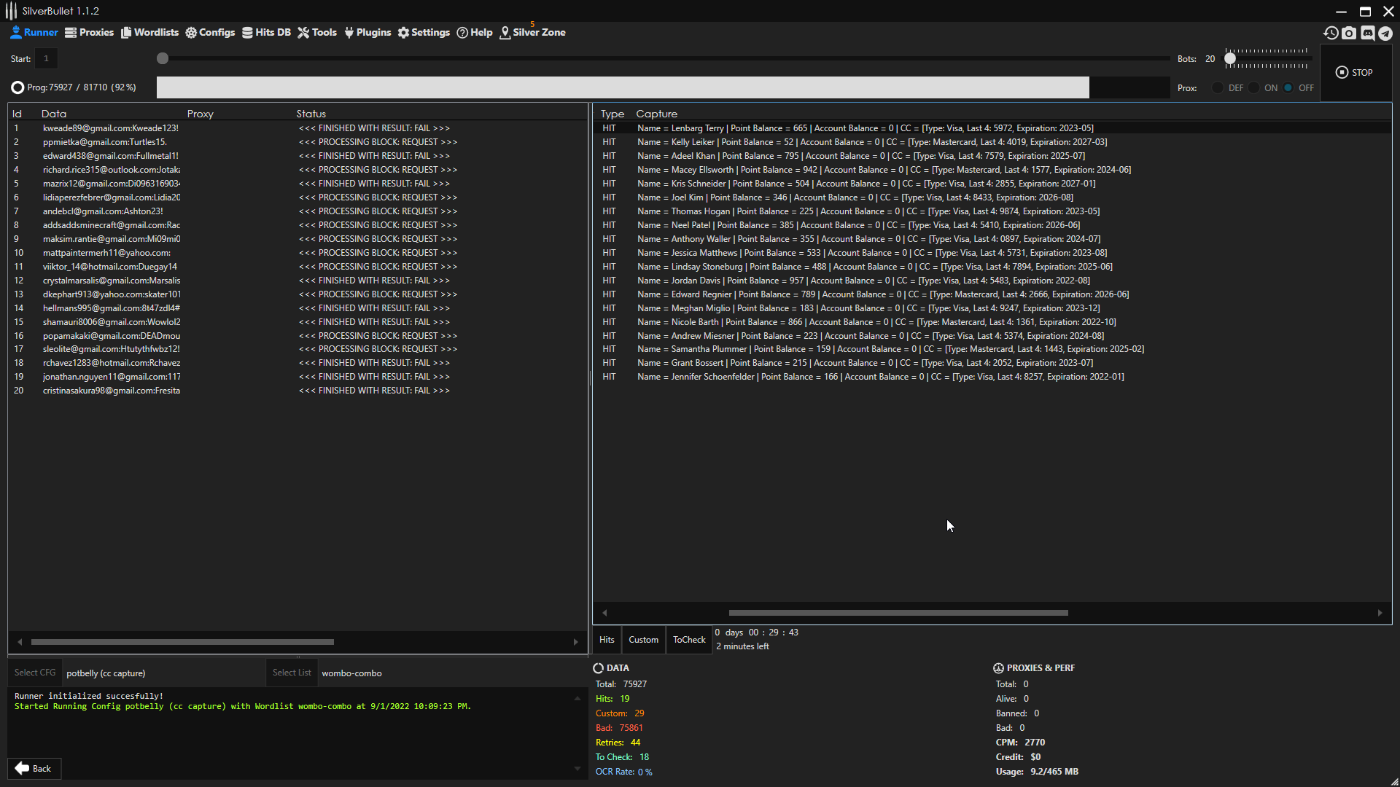Open the Wordlists section
The image size is (1400, 787).
[149, 32]
